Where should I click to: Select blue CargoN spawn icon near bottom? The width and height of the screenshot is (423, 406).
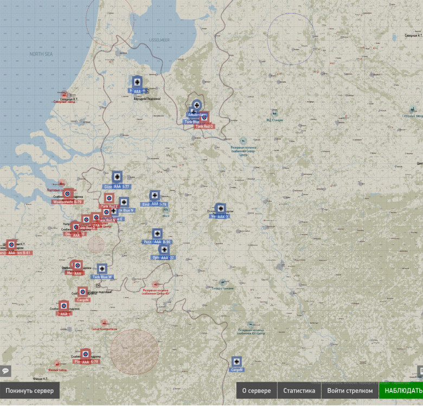[x=236, y=362]
